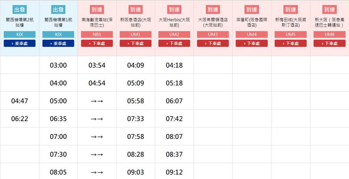Click 乘車處 button for Terminal 1 column
349x179 pixels.
coord(58,43)
